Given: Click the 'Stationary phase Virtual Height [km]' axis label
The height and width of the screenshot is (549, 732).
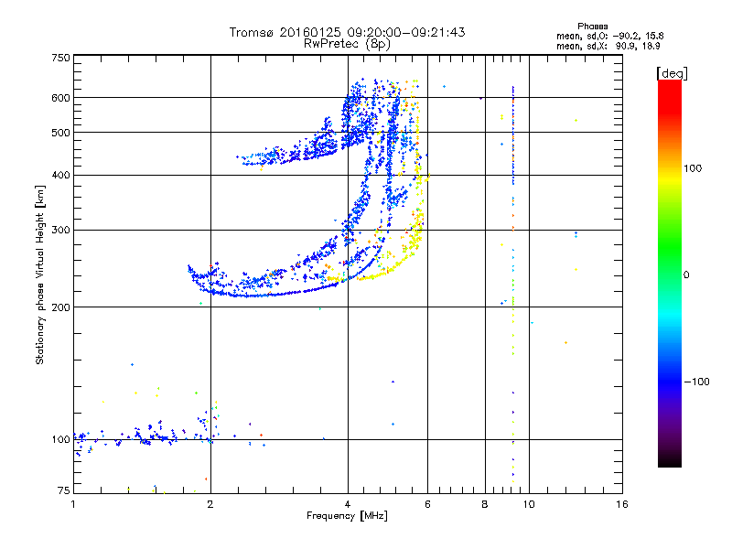Looking at the screenshot, I should 40,274.
